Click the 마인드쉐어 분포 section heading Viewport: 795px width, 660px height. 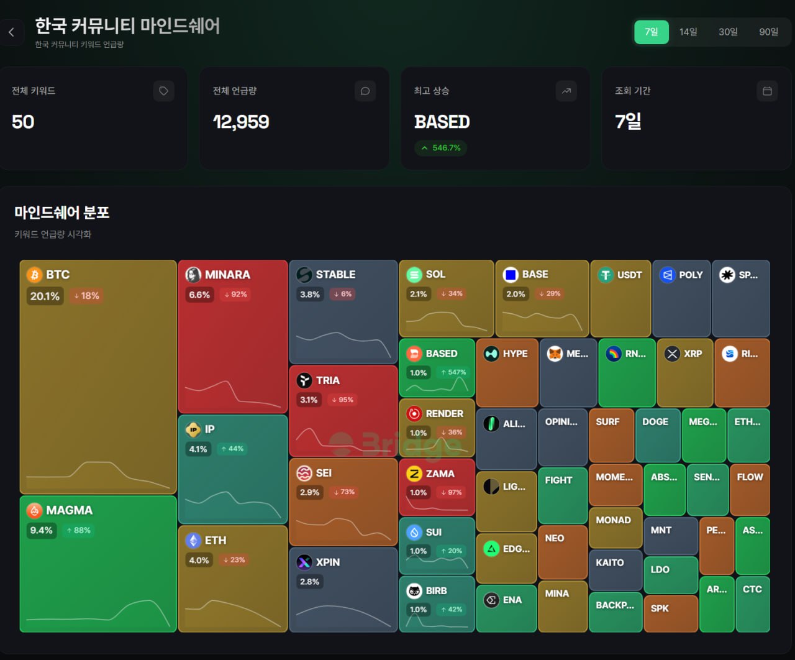click(x=62, y=213)
